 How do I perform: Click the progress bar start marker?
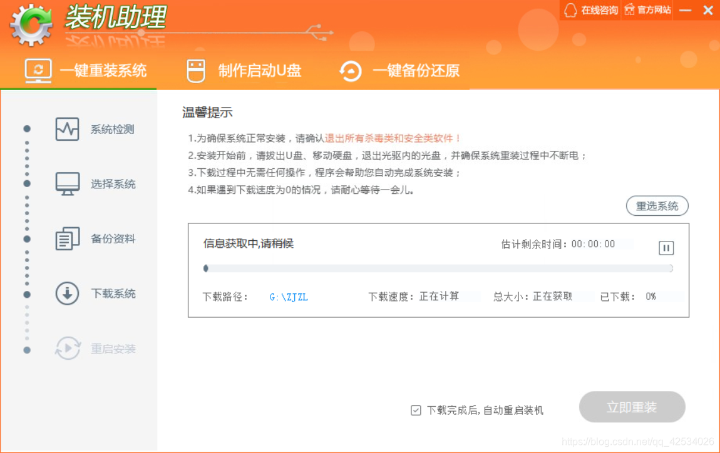tap(206, 268)
